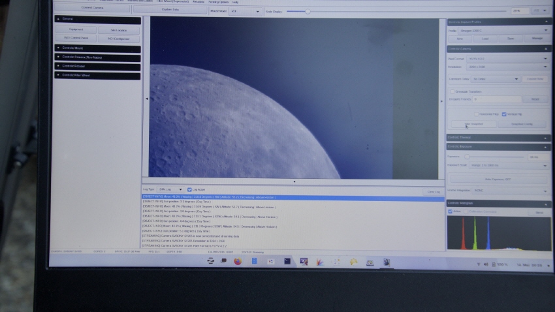Collapse the Controls: Exposure header
555x312 pixels.
499,146
